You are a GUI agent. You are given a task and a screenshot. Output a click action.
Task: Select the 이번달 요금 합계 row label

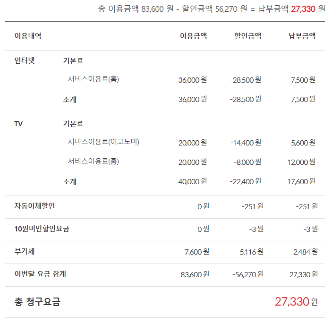40,274
